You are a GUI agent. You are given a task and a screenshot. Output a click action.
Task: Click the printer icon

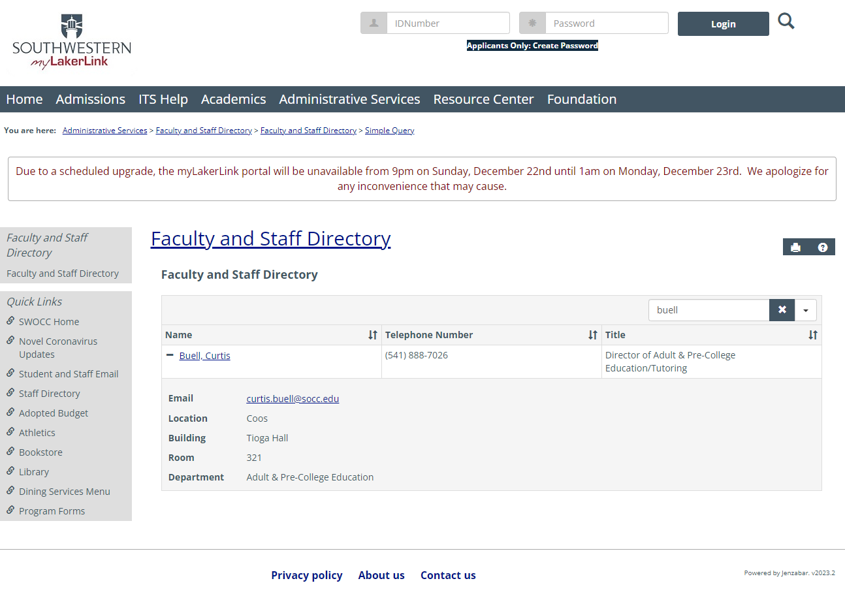[795, 247]
